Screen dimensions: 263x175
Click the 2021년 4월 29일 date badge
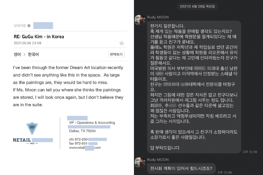pyautogui.click(x=197, y=6)
